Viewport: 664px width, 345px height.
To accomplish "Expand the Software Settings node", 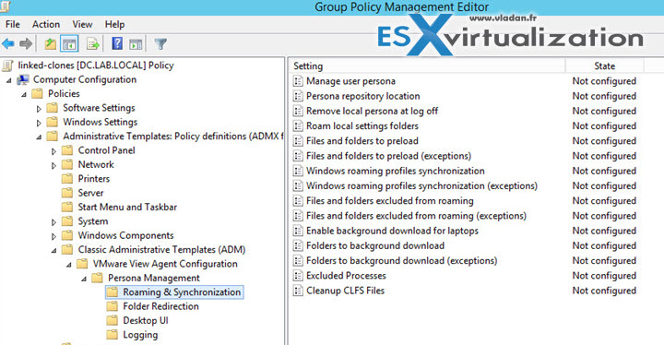I will [39, 109].
